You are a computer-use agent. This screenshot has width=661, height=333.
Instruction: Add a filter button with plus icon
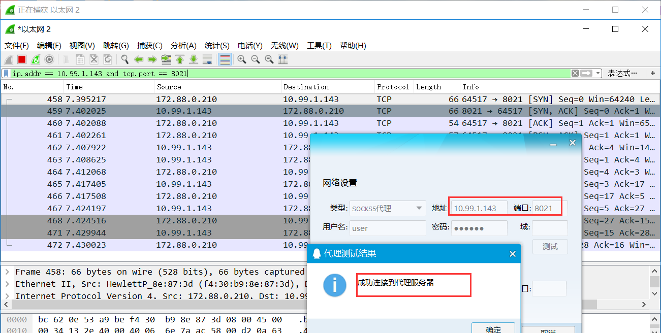tap(653, 73)
